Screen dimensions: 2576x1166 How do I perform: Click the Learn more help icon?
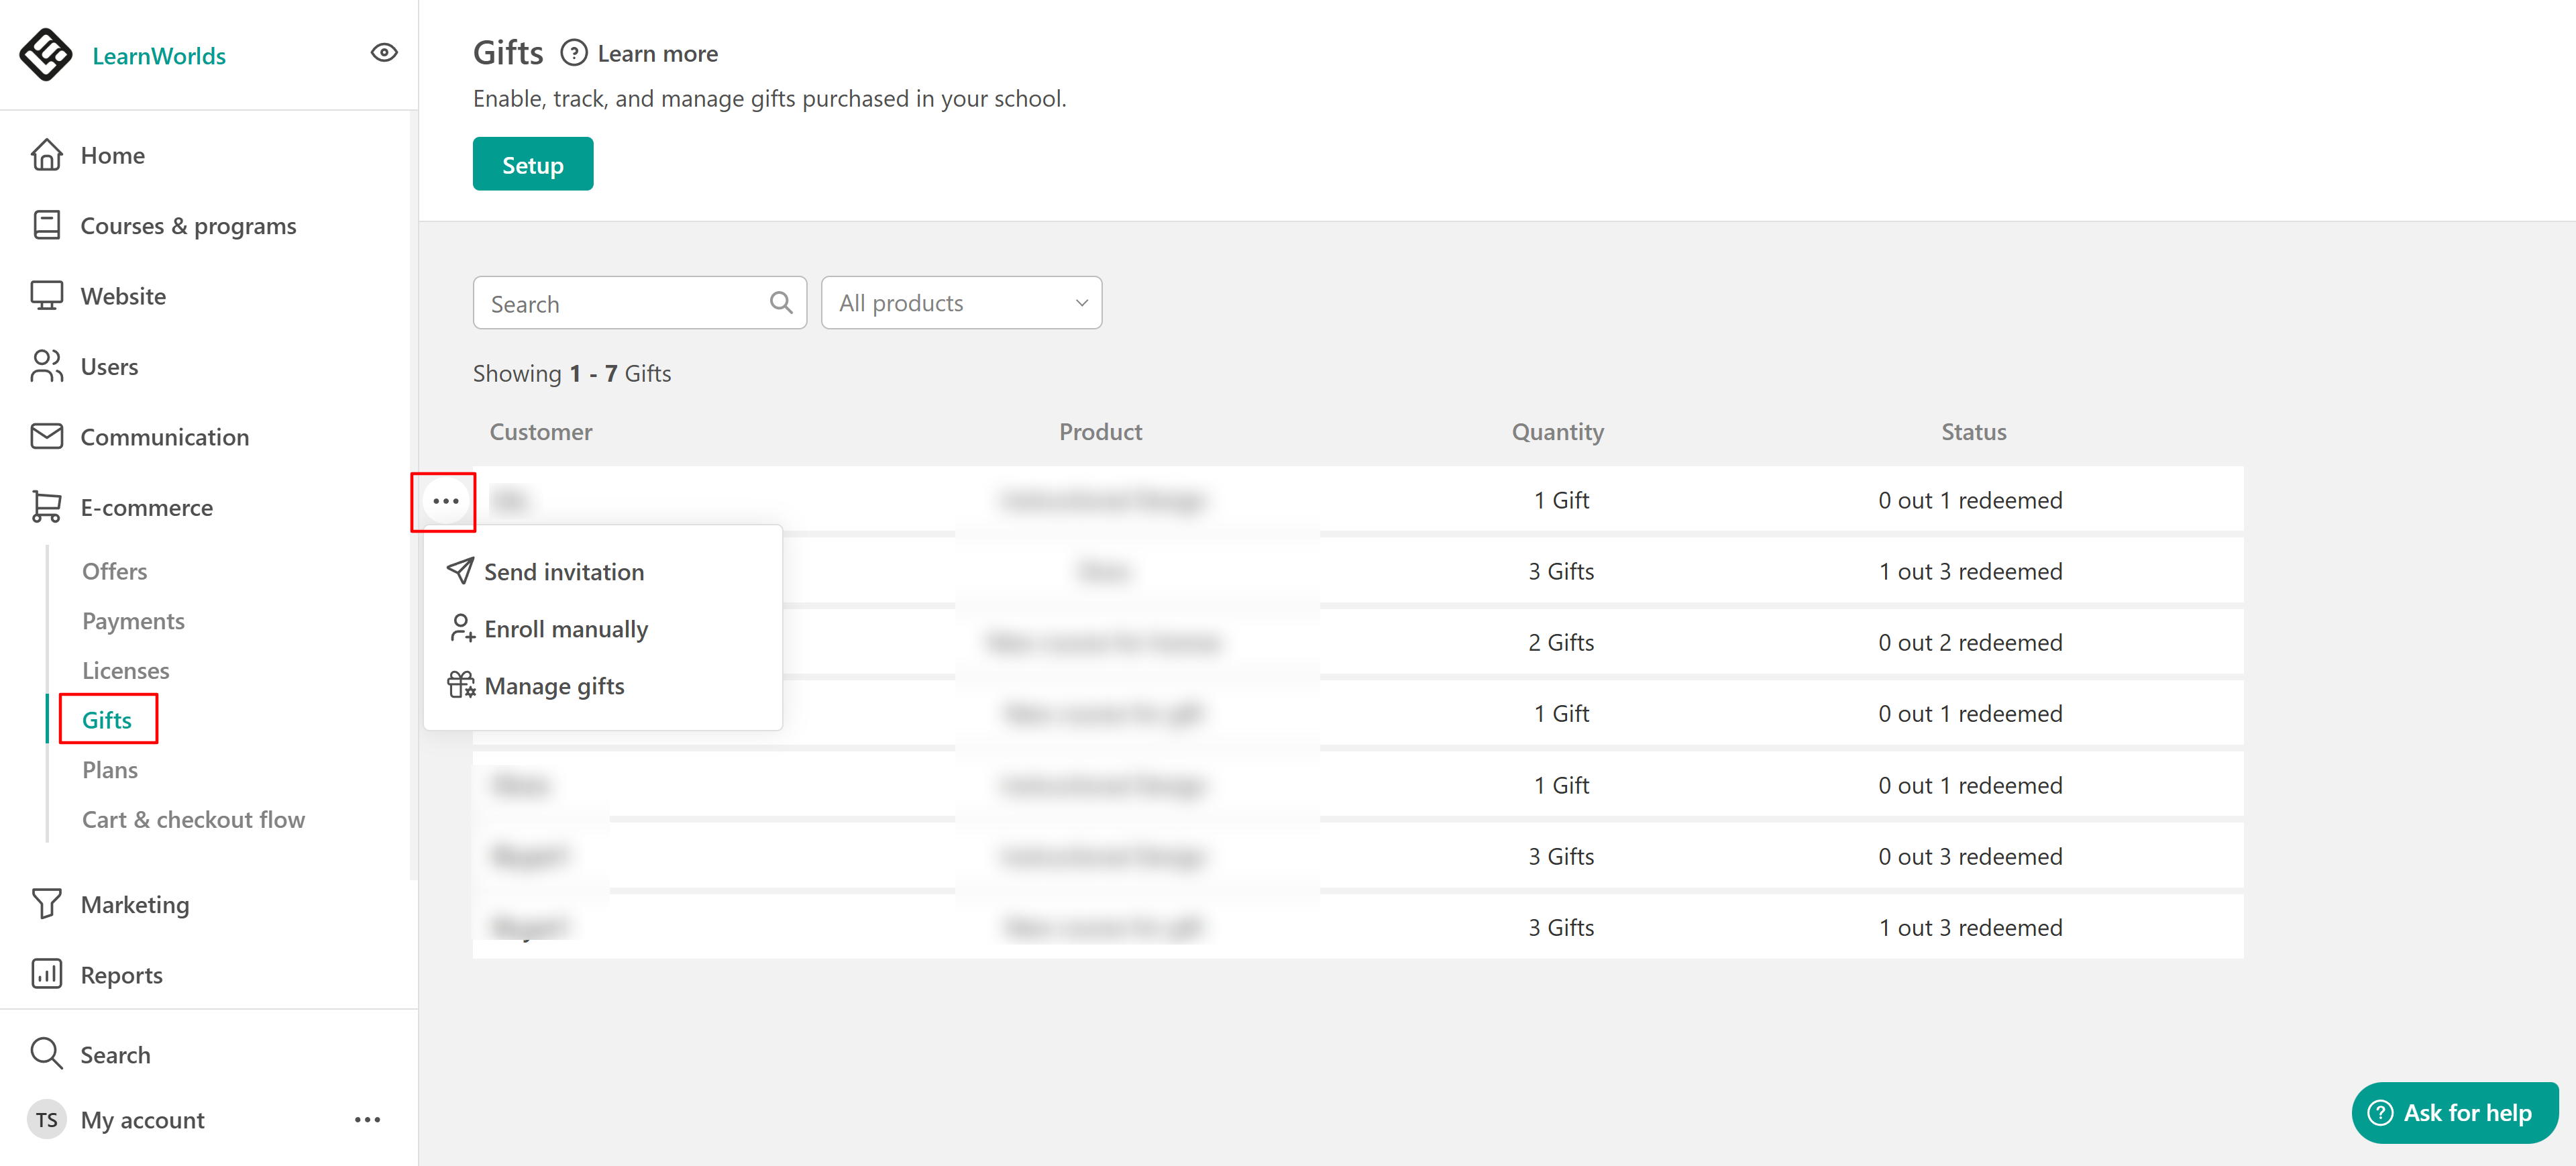pyautogui.click(x=574, y=53)
